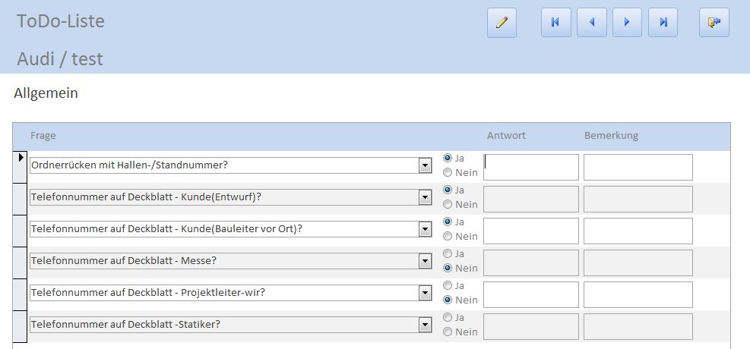
Task: Choose Ja for Projektleiter-wir question
Action: 448,285
